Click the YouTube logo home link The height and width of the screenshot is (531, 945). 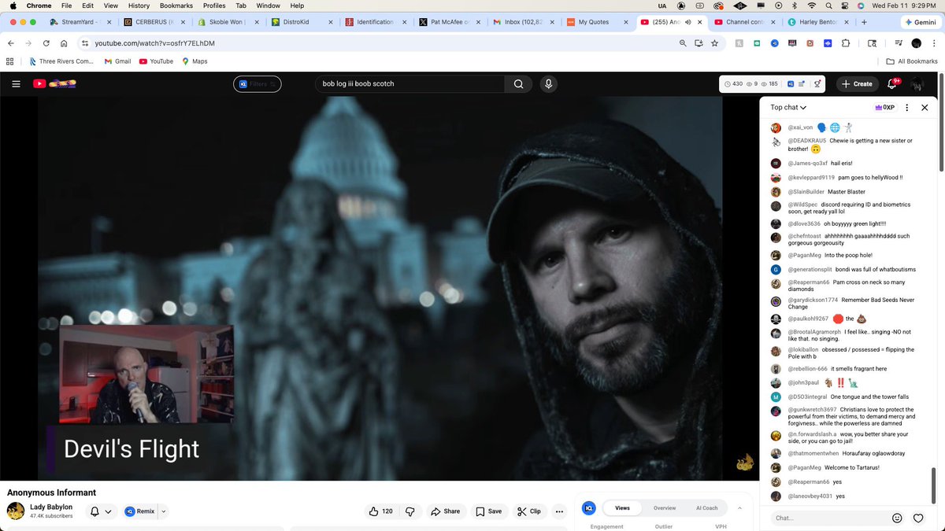click(54, 83)
